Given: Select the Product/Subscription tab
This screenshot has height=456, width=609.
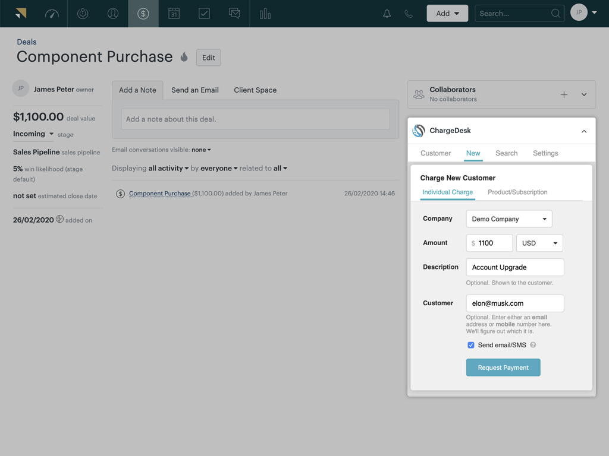Looking at the screenshot, I should (517, 192).
